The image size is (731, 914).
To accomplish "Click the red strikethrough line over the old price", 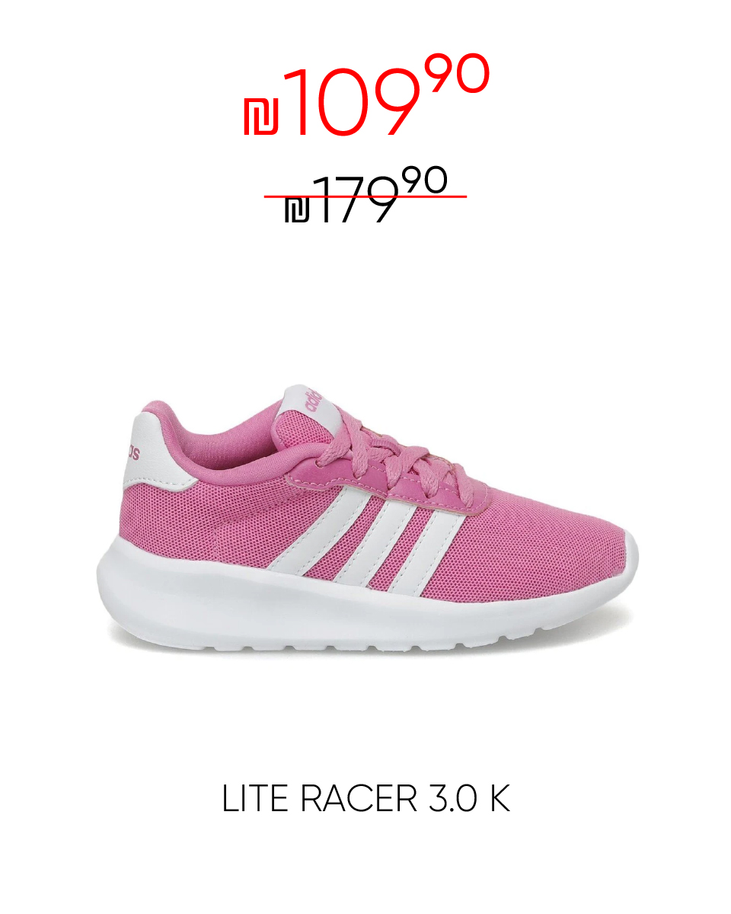I will click(365, 197).
